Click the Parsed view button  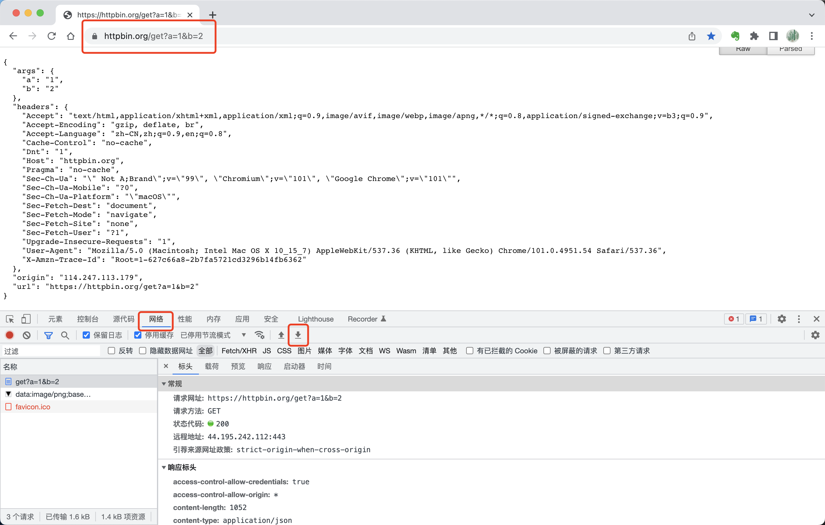790,50
